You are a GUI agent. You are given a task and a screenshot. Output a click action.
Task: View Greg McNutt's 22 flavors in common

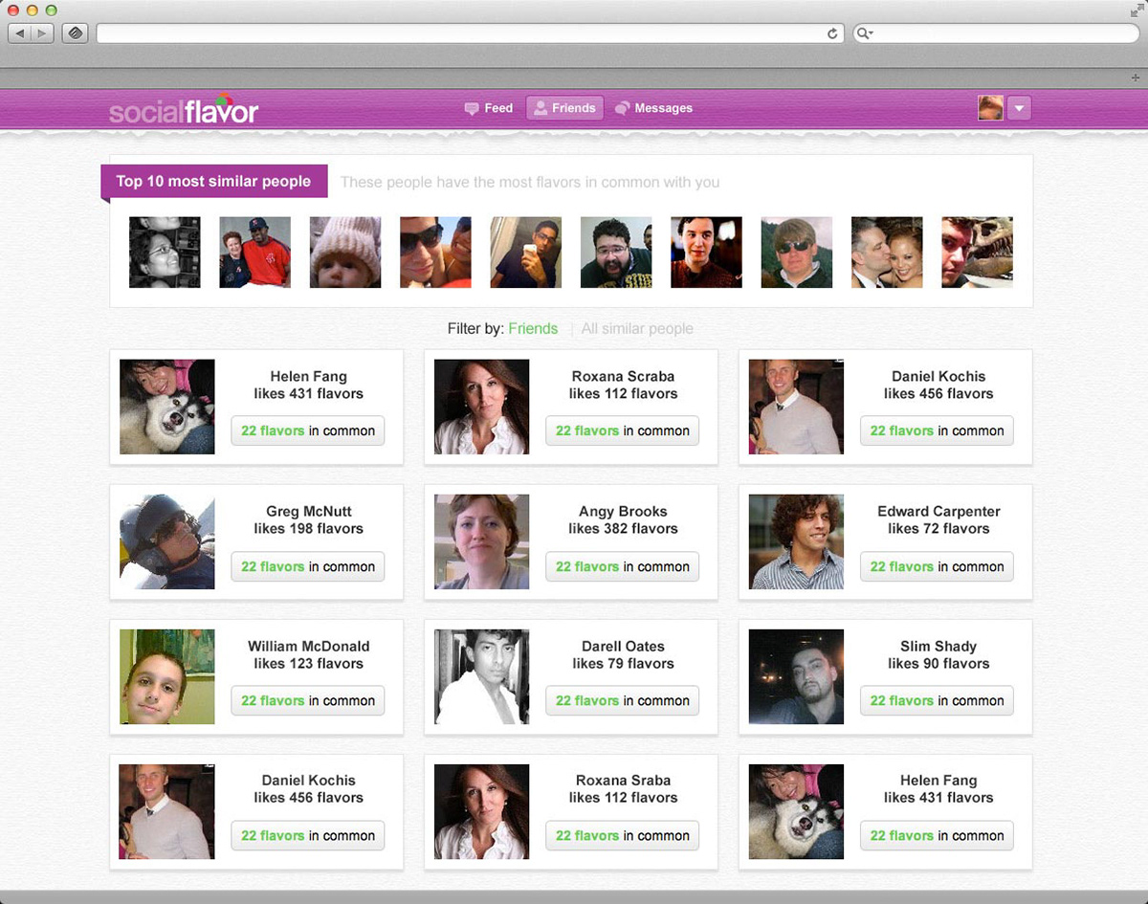coord(308,566)
